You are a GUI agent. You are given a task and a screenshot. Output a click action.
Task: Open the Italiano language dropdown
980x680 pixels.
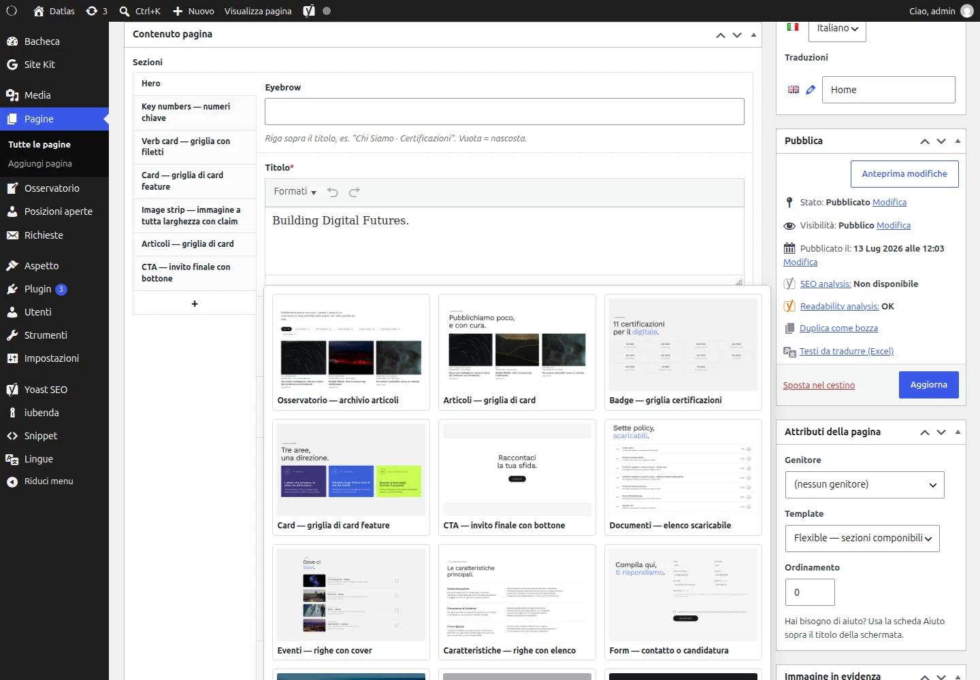(x=837, y=29)
